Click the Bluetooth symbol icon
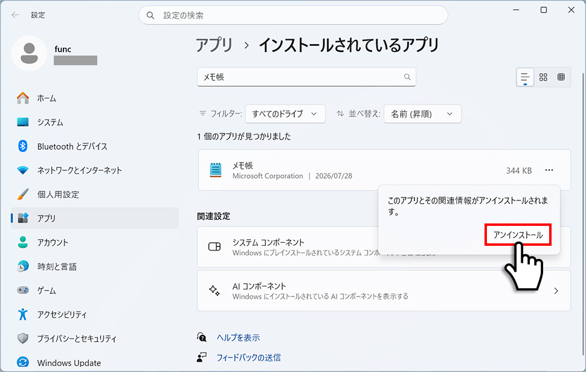Image resolution: width=586 pixels, height=372 pixels. click(x=23, y=146)
